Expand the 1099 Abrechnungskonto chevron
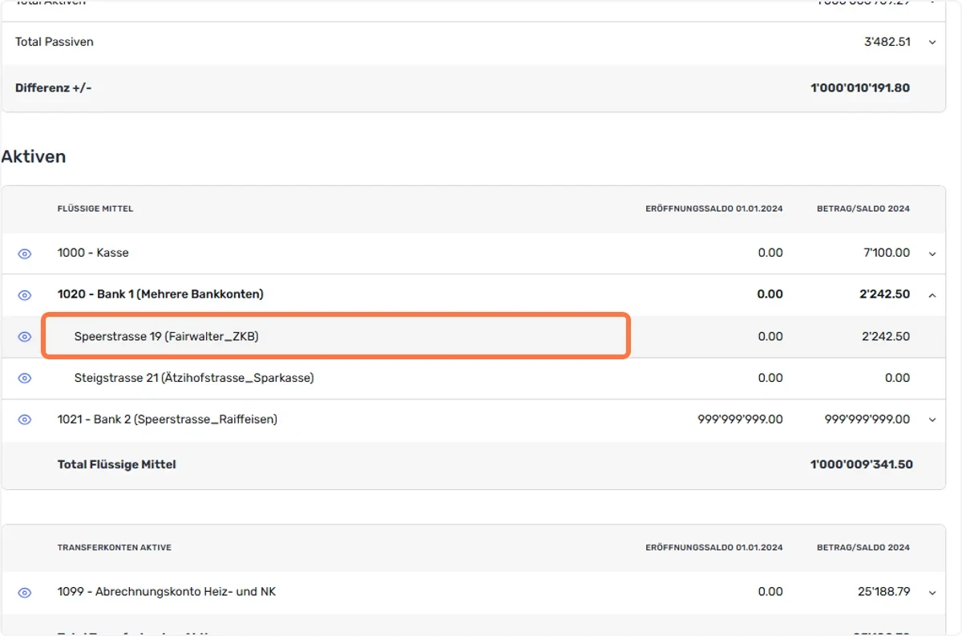This screenshot has height=636, width=962. click(x=932, y=593)
